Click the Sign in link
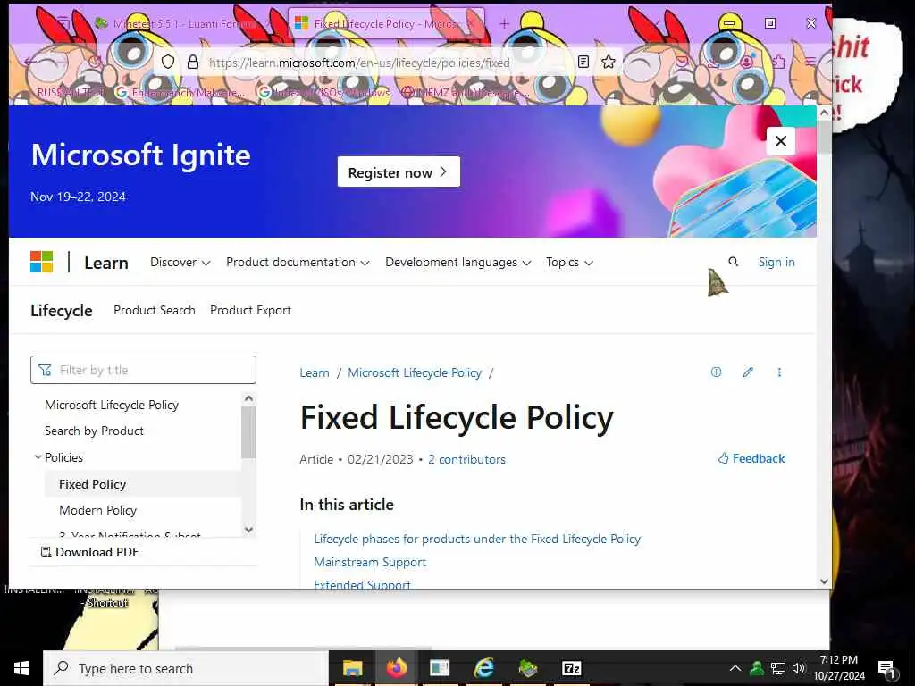Viewport: 915px width, 686px height. pyautogui.click(x=776, y=262)
